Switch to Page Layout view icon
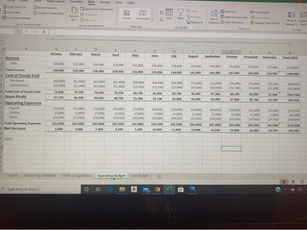The width and height of the screenshot is (307, 230). click(293, 182)
